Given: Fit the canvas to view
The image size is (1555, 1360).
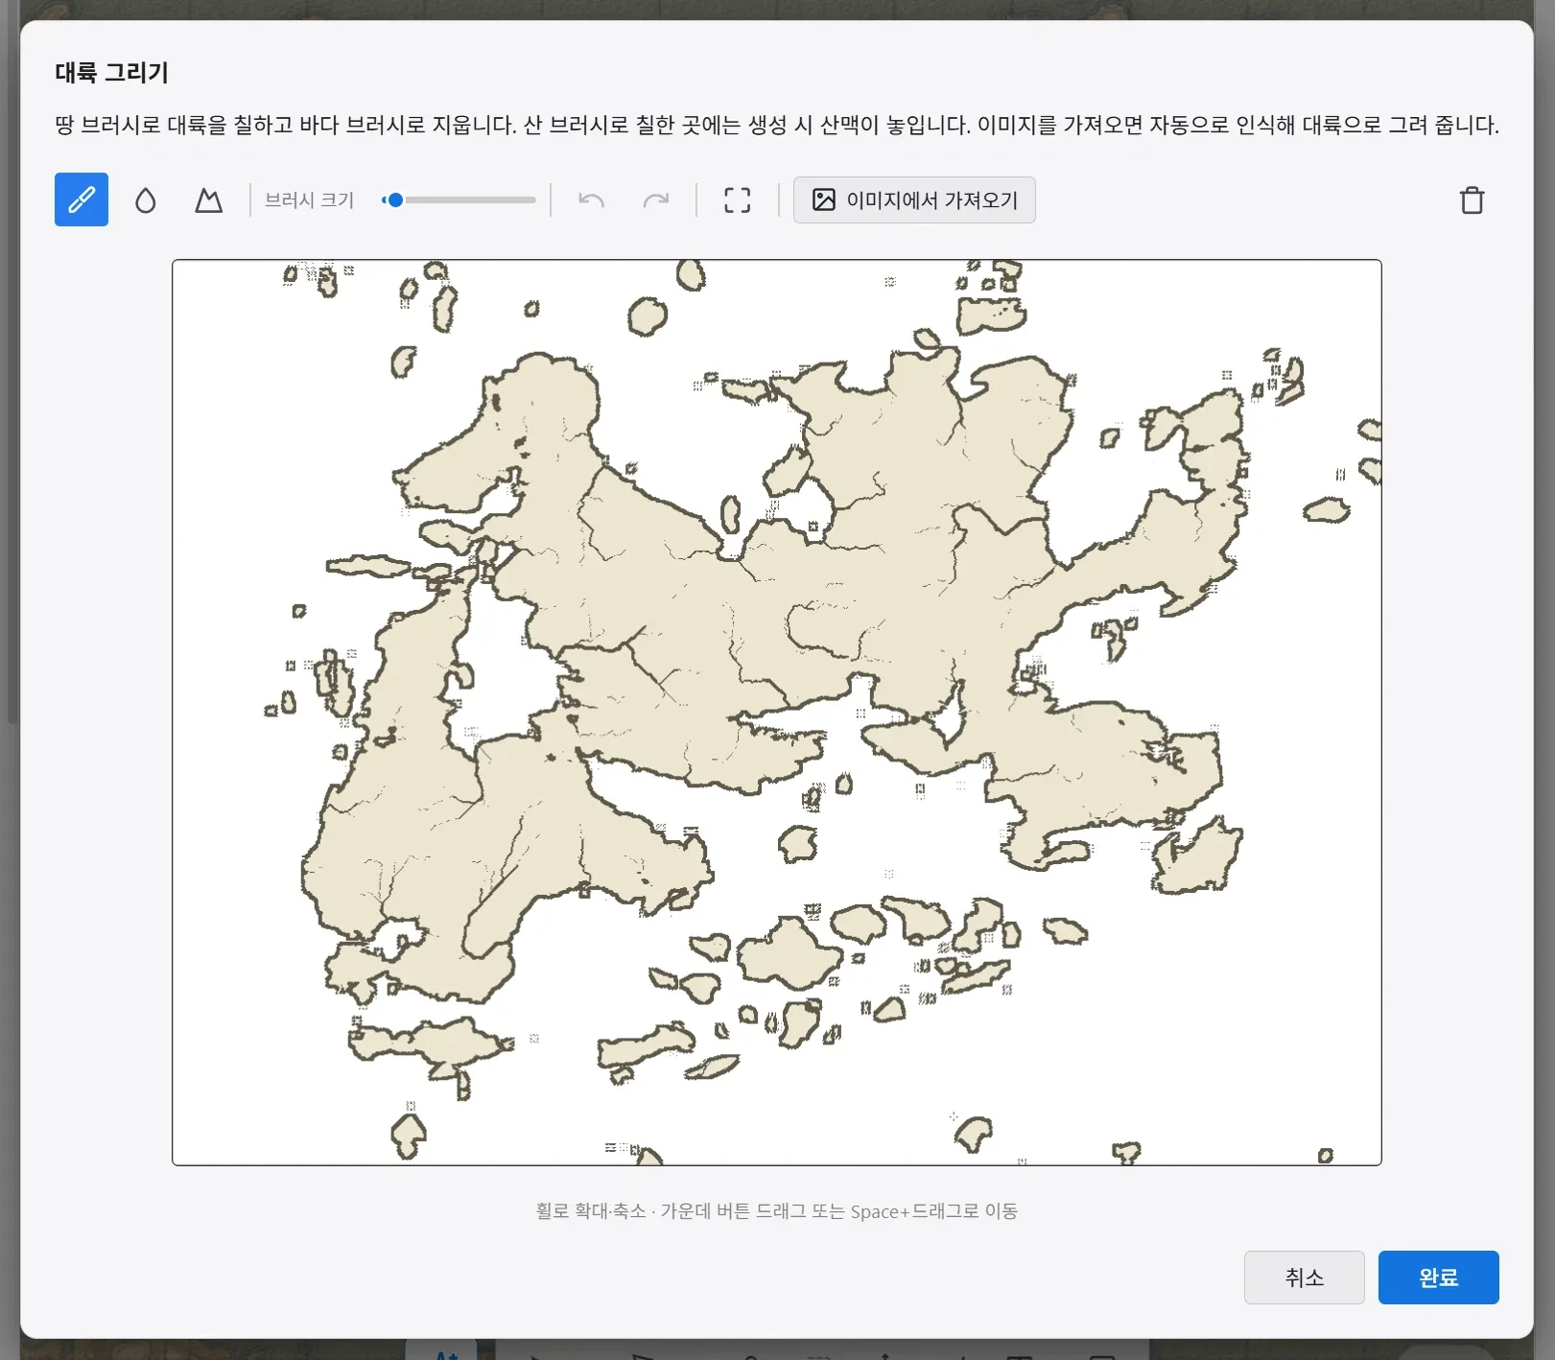Looking at the screenshot, I should pos(737,199).
